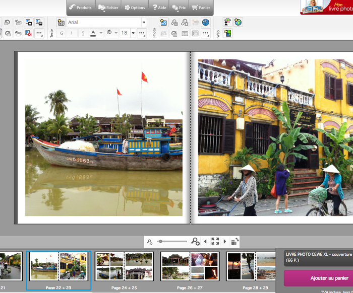Click rotate photo icon in Photo section
This screenshot has width=353, height=293.
[x=174, y=34]
